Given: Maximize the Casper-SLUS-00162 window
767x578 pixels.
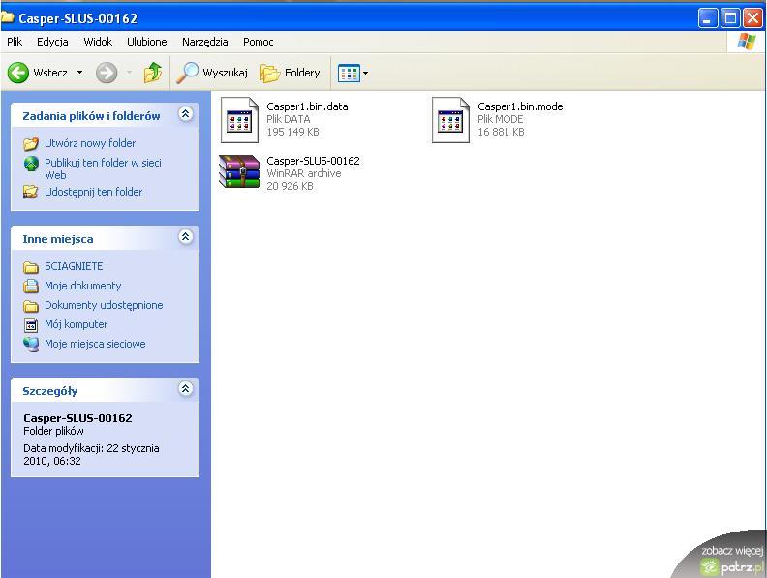Looking at the screenshot, I should [730, 18].
